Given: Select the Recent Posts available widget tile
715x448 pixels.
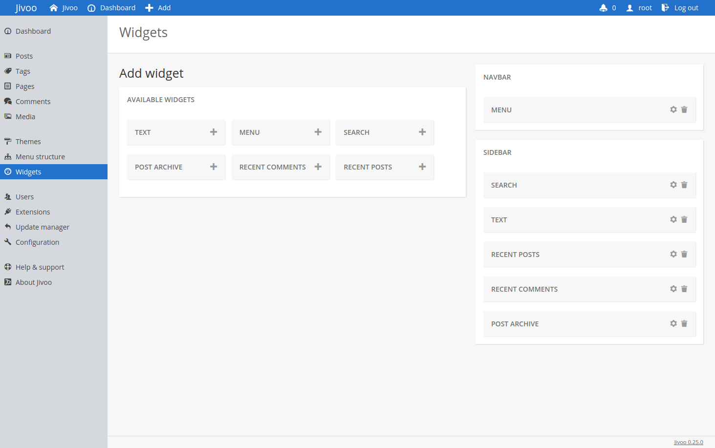Looking at the screenshot, I should coord(368,167).
